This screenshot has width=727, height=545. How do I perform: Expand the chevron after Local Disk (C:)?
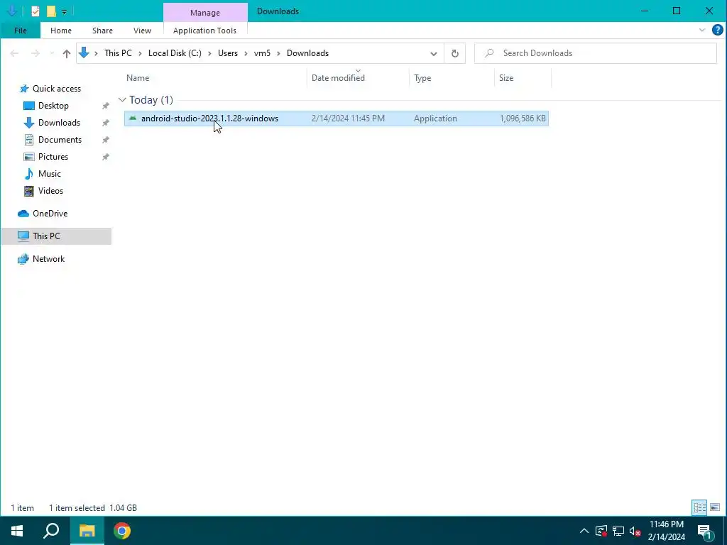(209, 53)
